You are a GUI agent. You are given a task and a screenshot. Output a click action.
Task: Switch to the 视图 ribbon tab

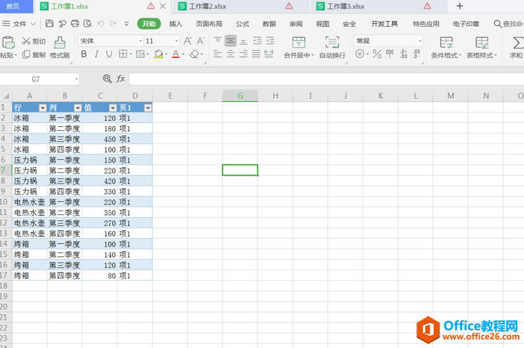coord(322,24)
